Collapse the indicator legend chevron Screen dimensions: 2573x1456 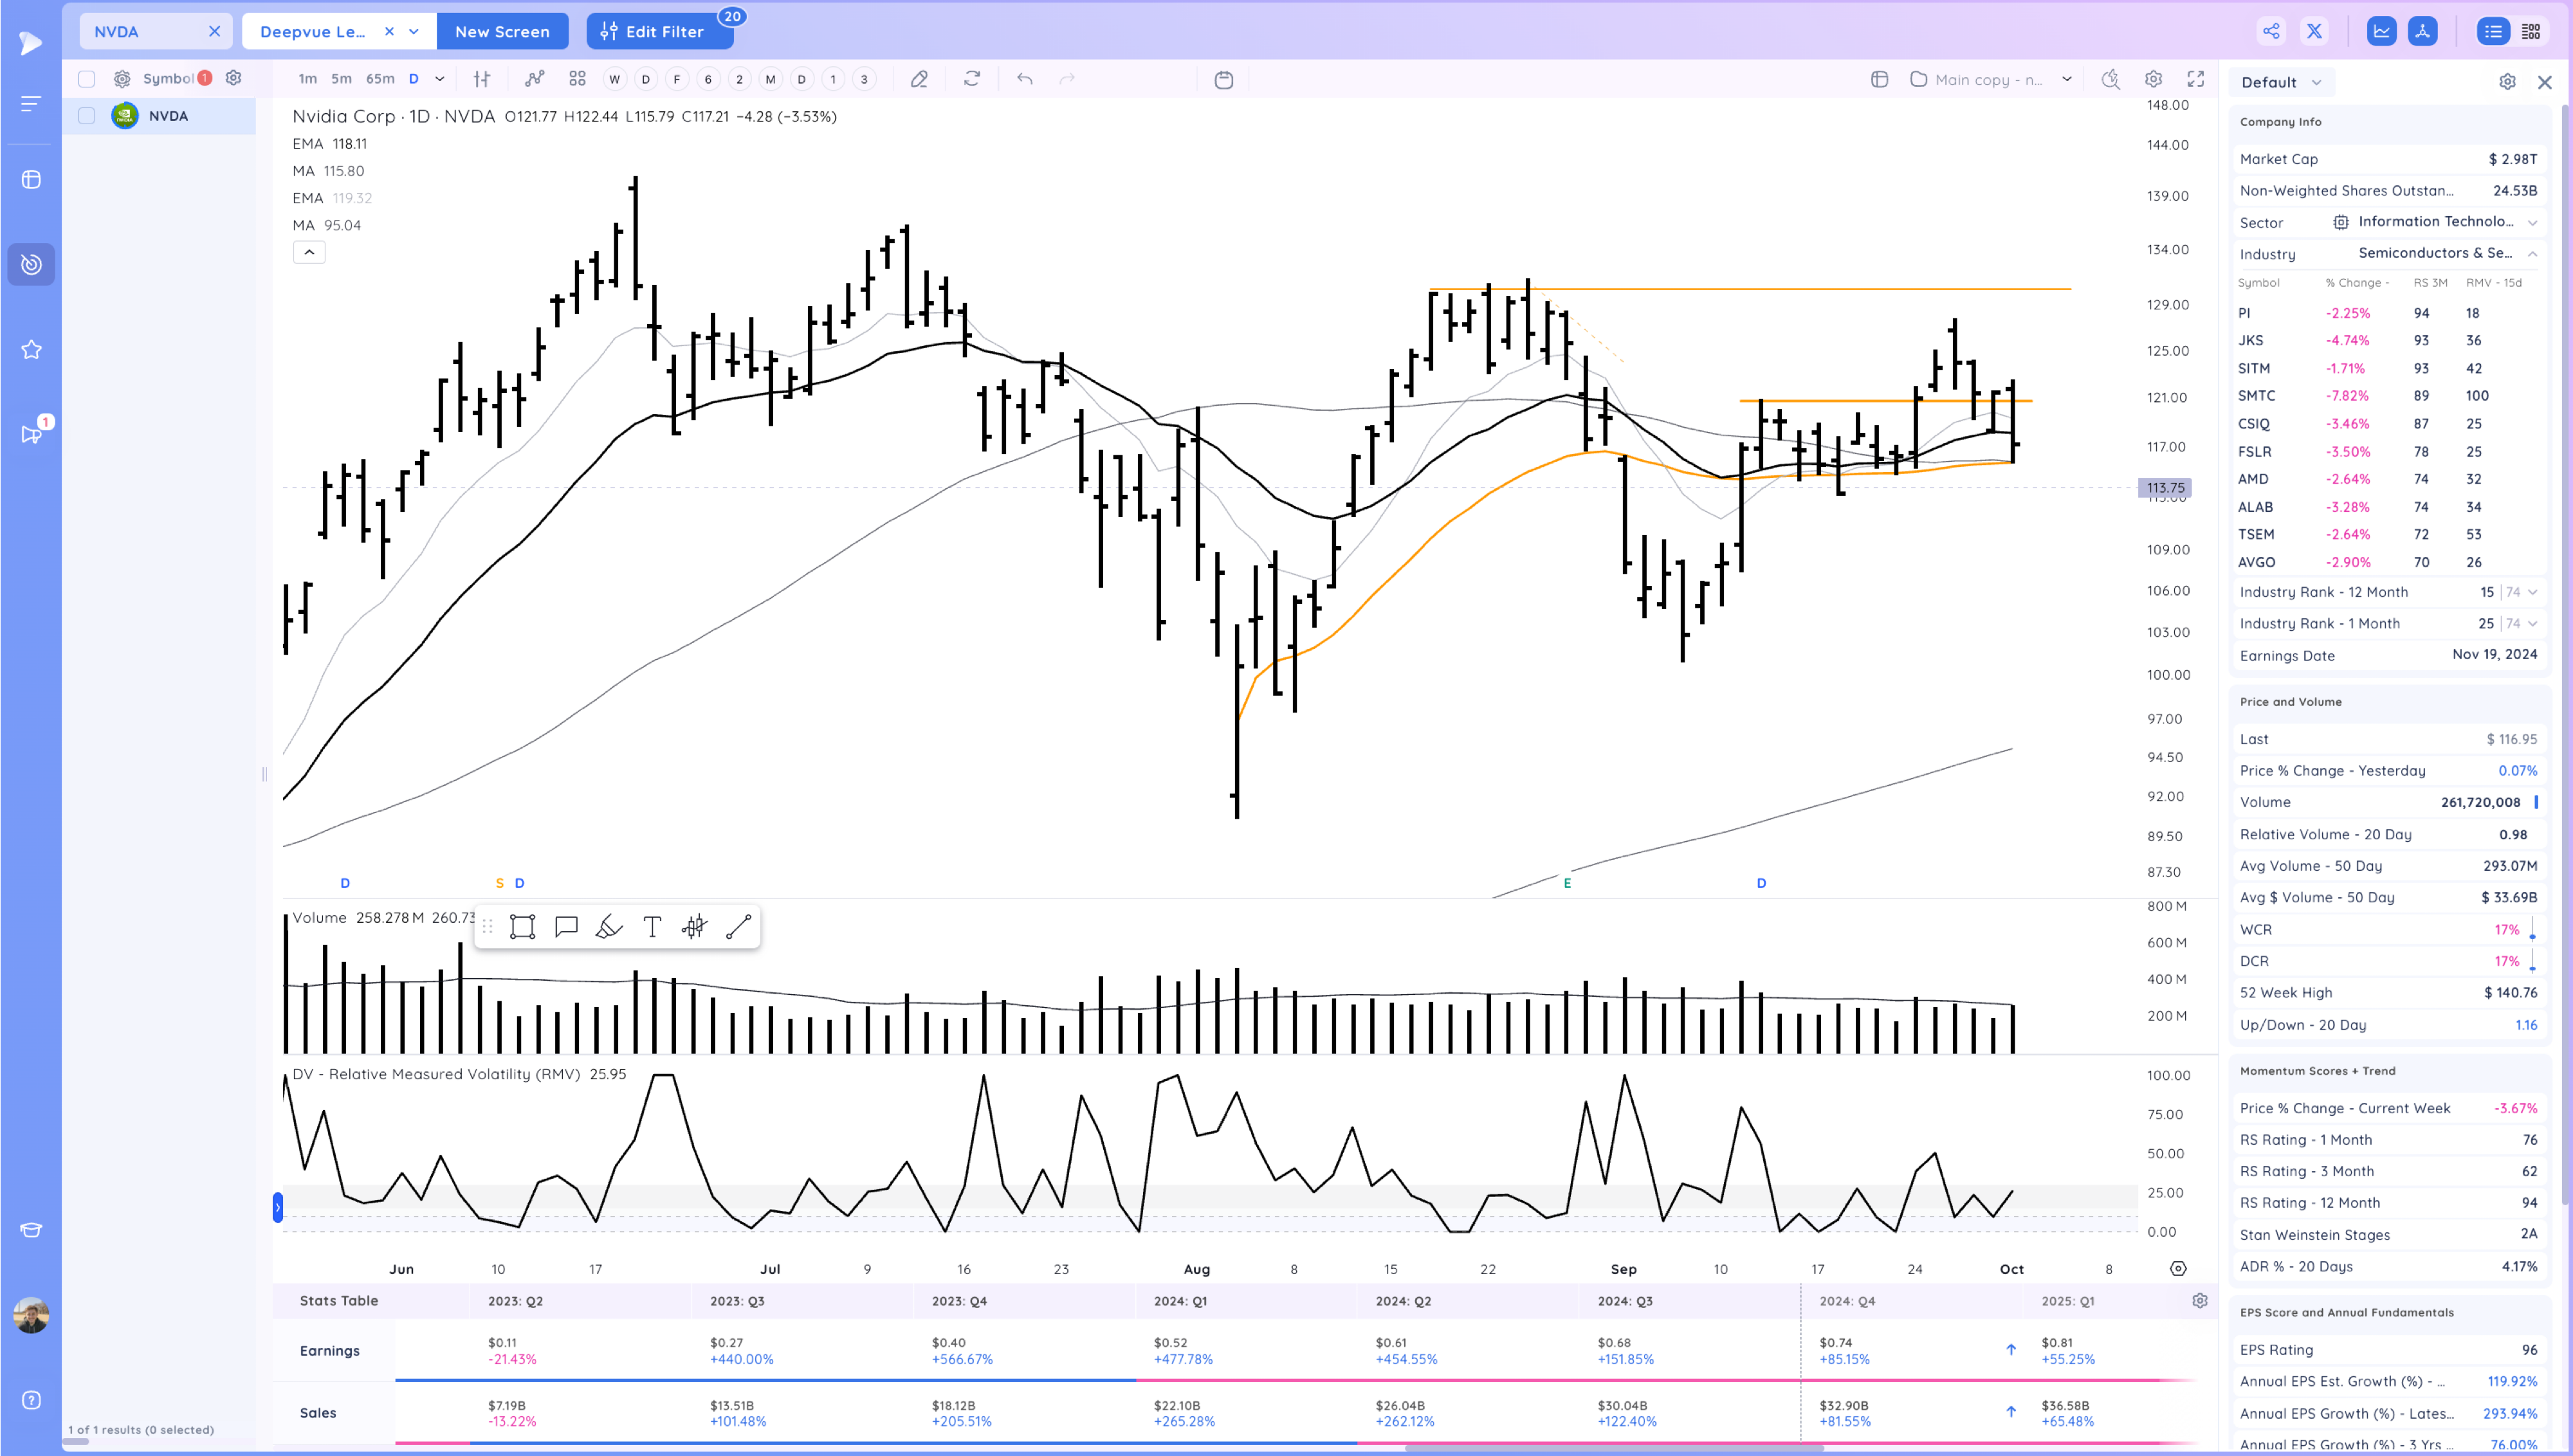pos(309,252)
